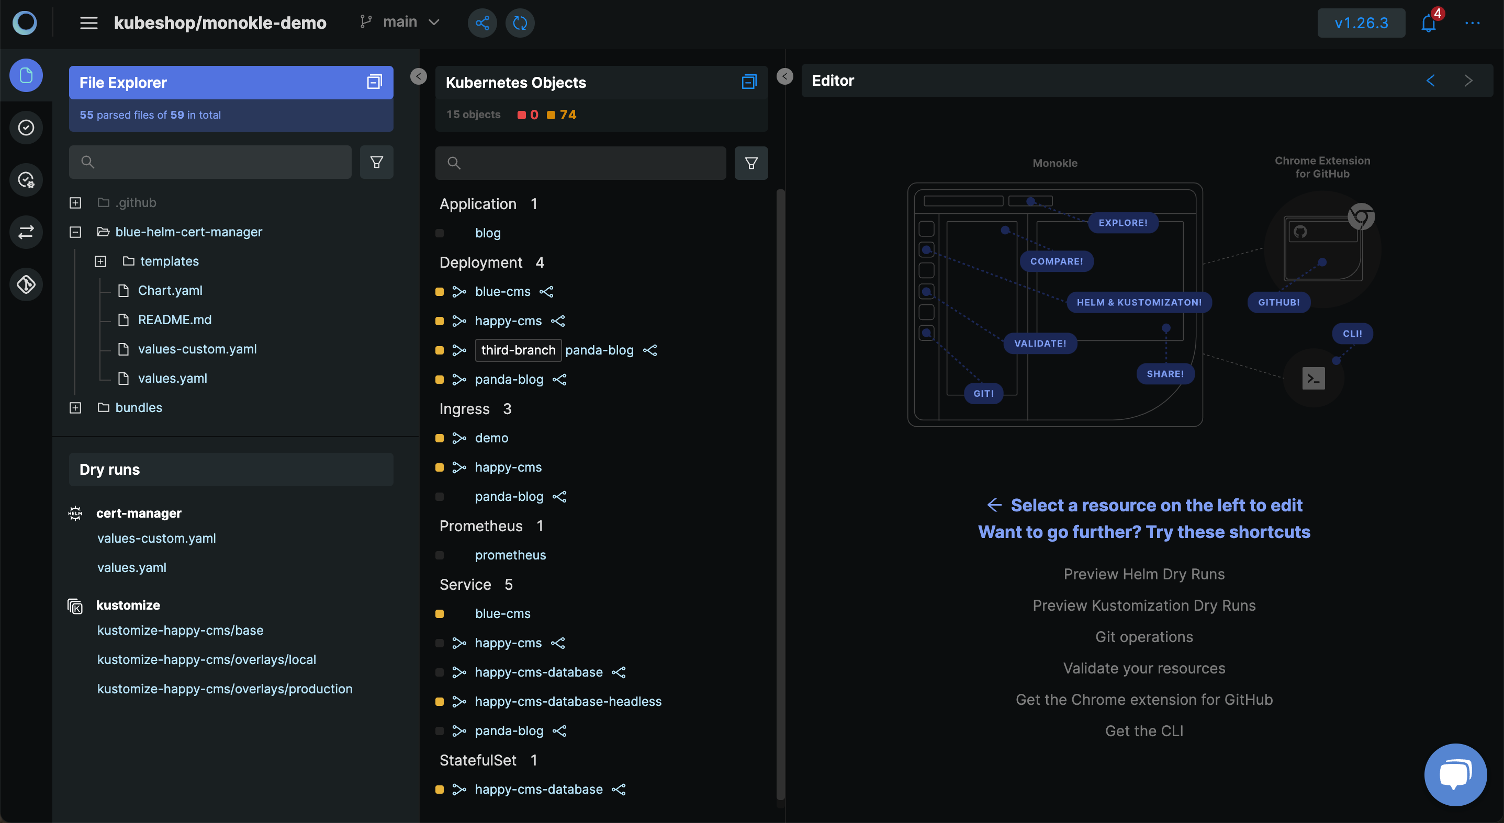Click the File Explorer filter icon
The image size is (1504, 823).
(377, 162)
